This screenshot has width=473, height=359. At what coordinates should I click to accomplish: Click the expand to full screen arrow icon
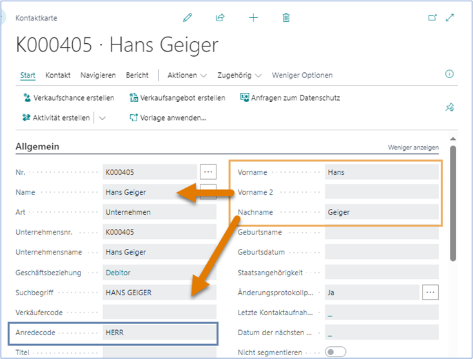[450, 18]
